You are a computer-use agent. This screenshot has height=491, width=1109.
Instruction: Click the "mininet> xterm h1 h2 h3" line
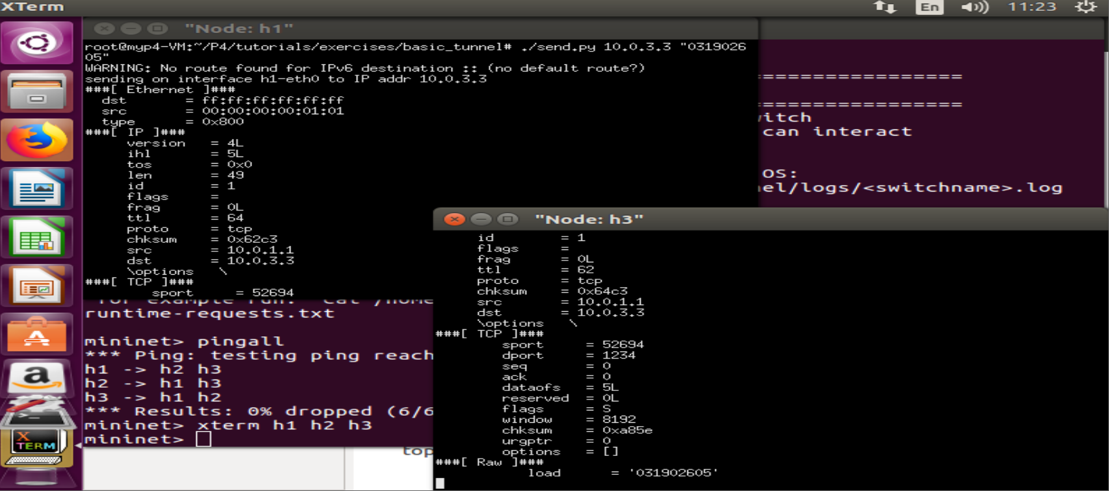click(228, 425)
